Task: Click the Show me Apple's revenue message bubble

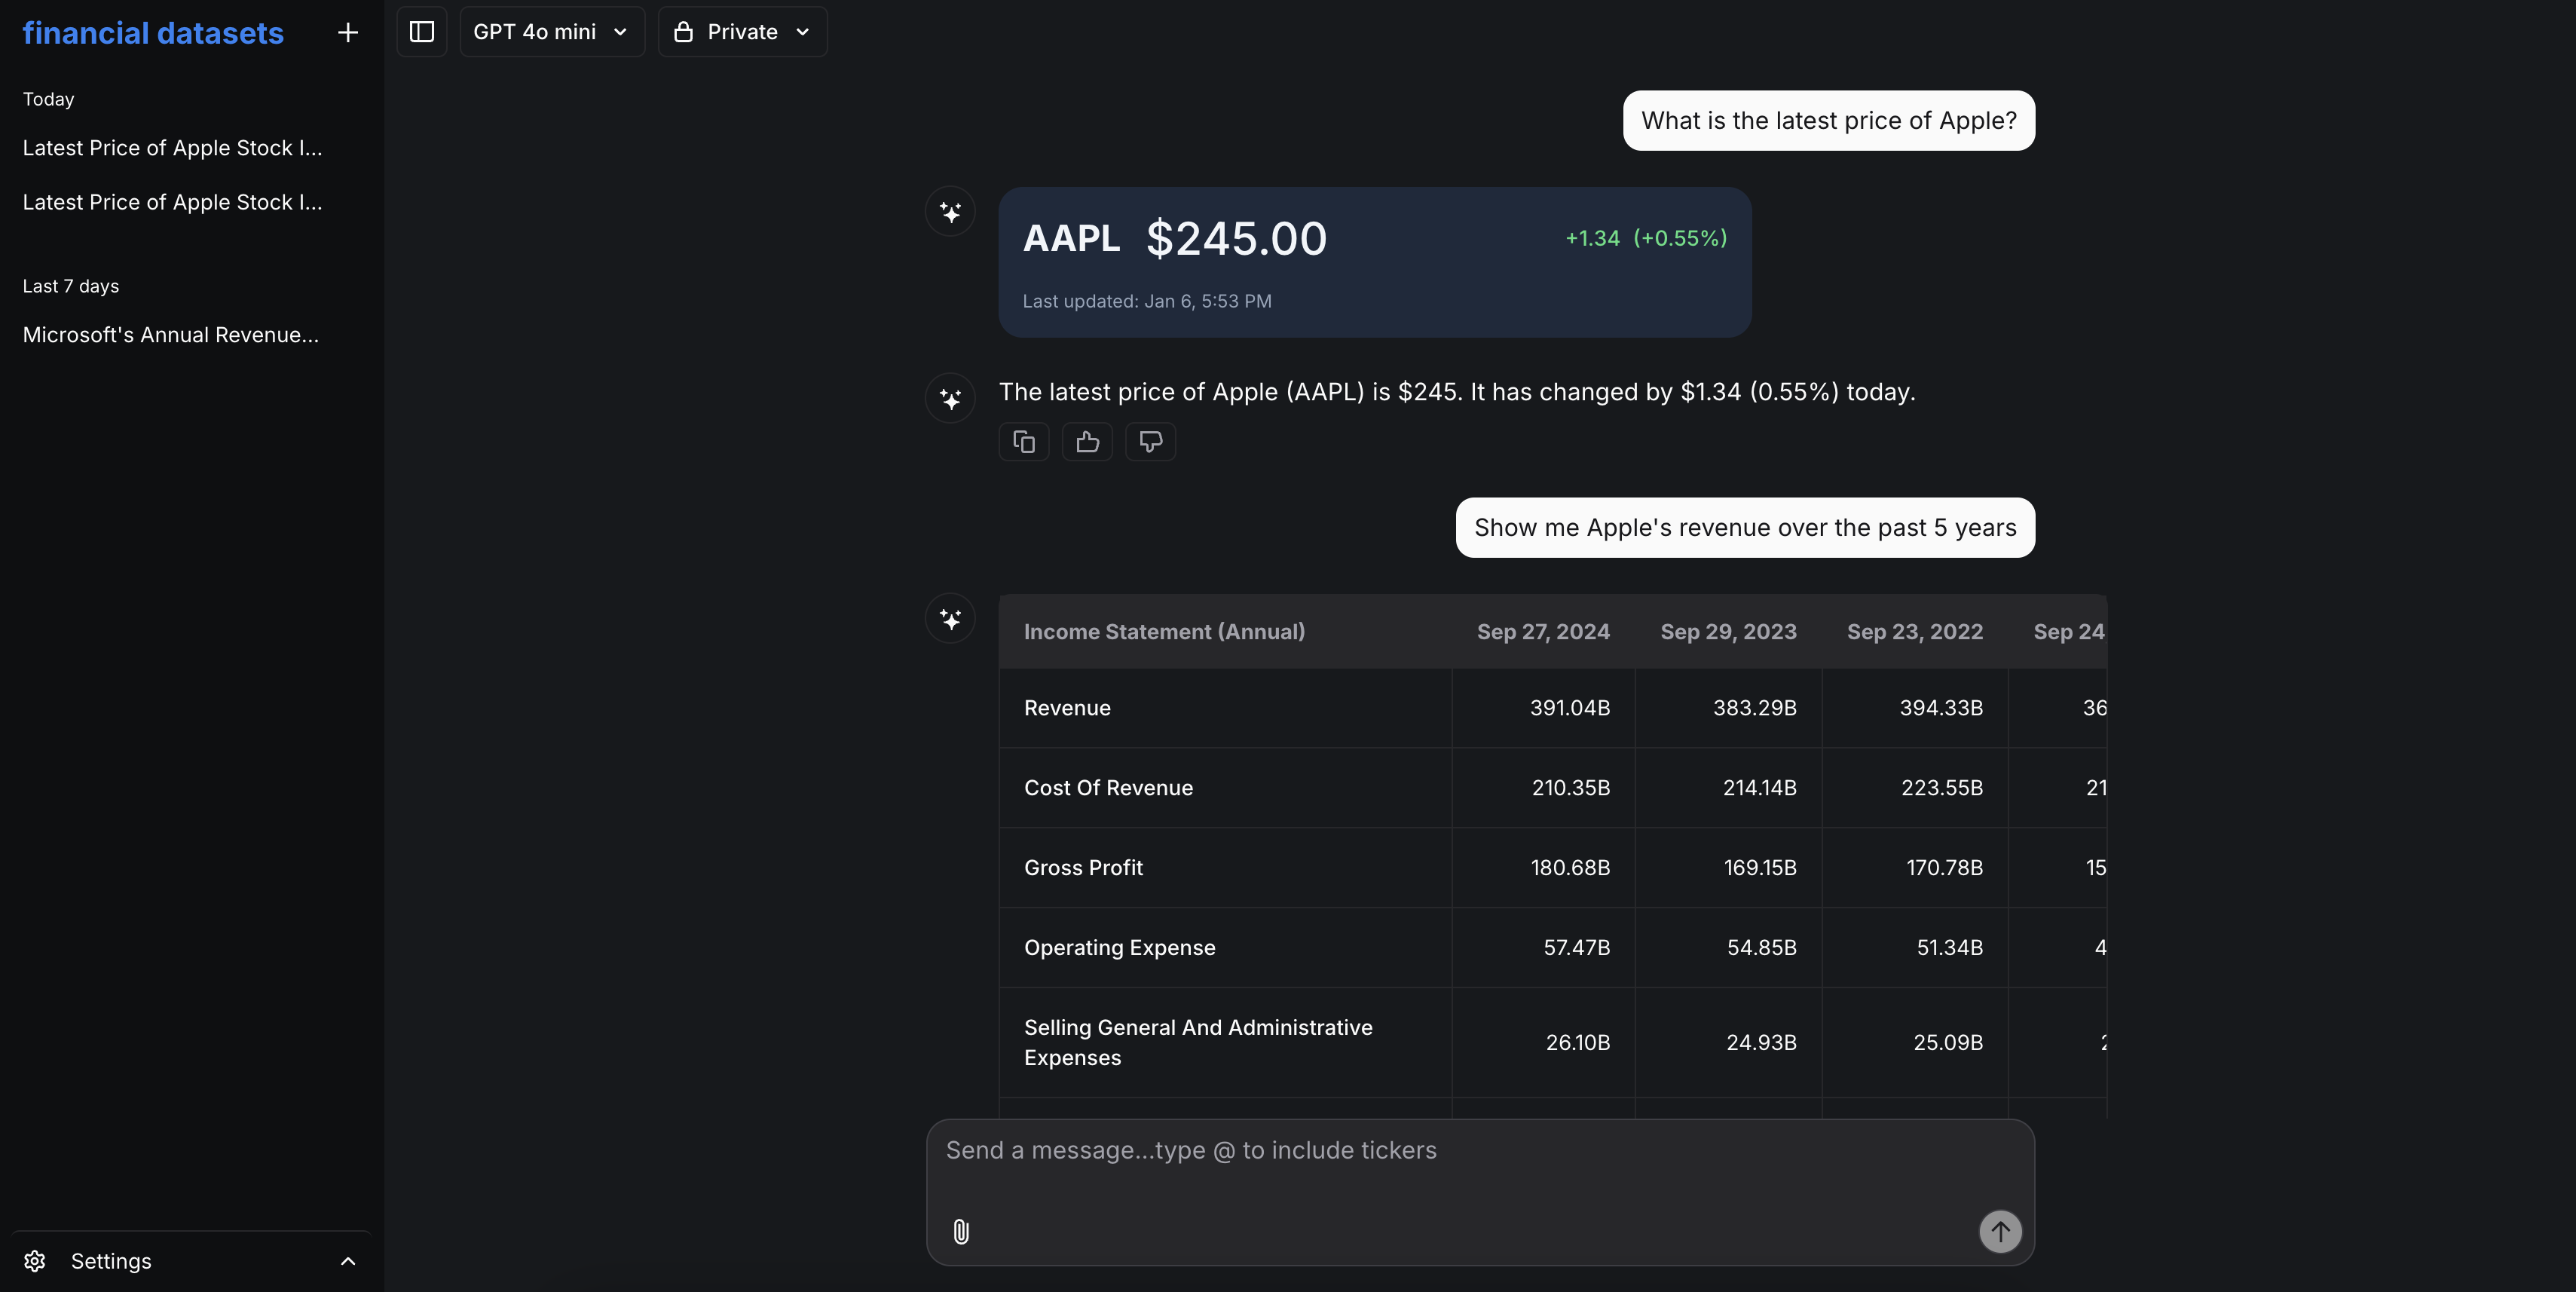Action: click(x=1744, y=527)
